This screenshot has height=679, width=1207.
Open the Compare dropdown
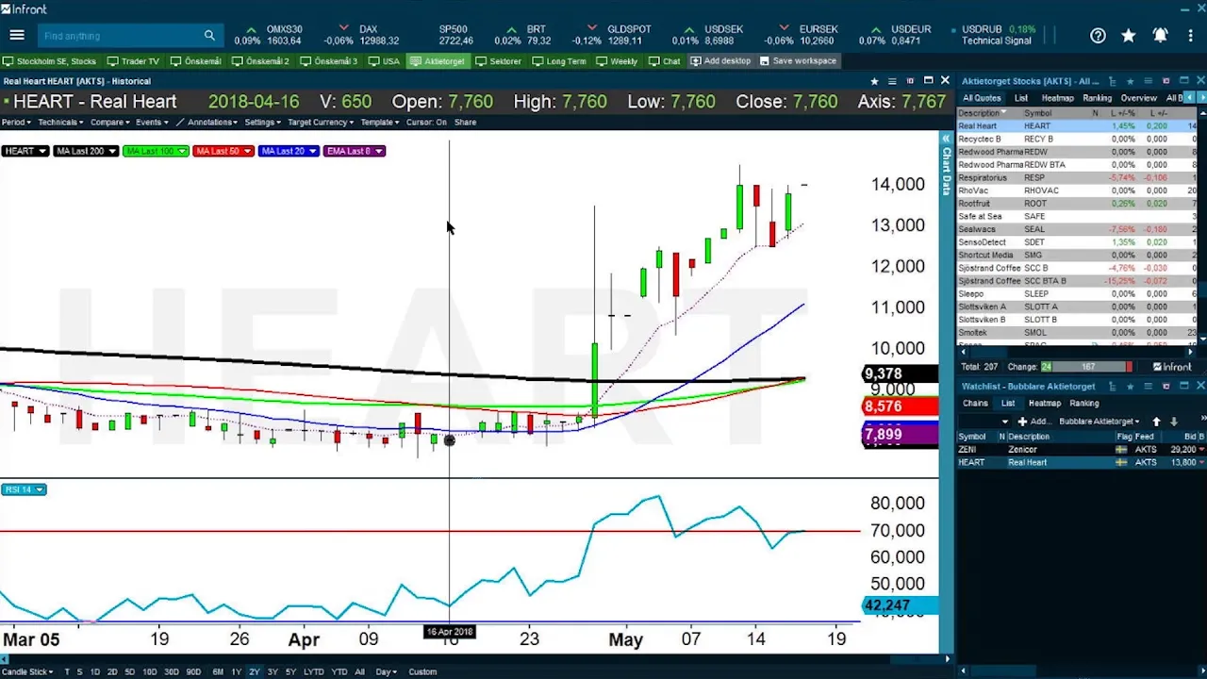pyautogui.click(x=109, y=123)
